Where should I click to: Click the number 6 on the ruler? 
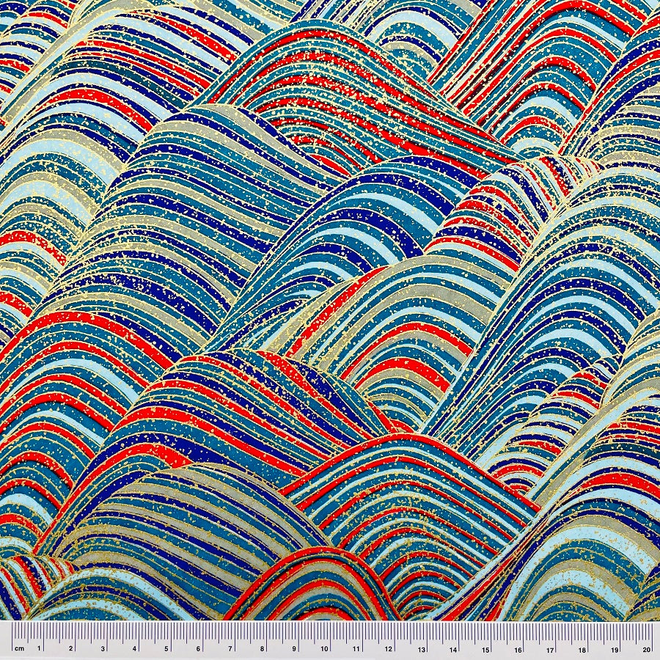[199, 648]
